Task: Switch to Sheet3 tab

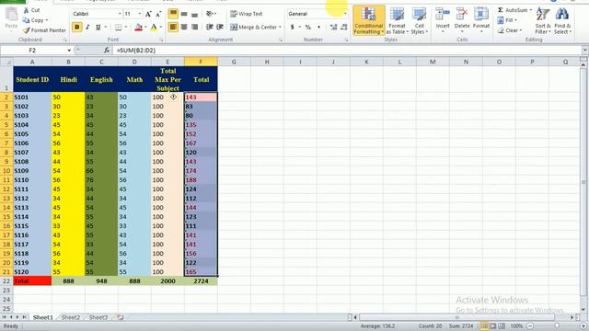Action: coord(98,317)
